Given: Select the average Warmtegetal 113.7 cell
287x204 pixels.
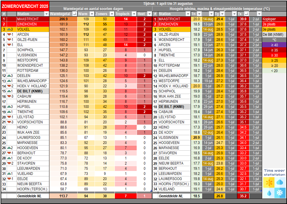Looking at the screenshot, I should pyautogui.click(x=63, y=196).
